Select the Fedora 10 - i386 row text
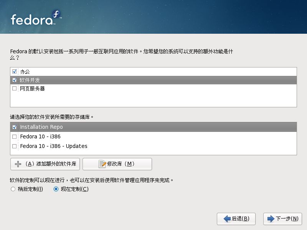Image resolution: width=307 pixels, height=230 pixels. coord(40,136)
